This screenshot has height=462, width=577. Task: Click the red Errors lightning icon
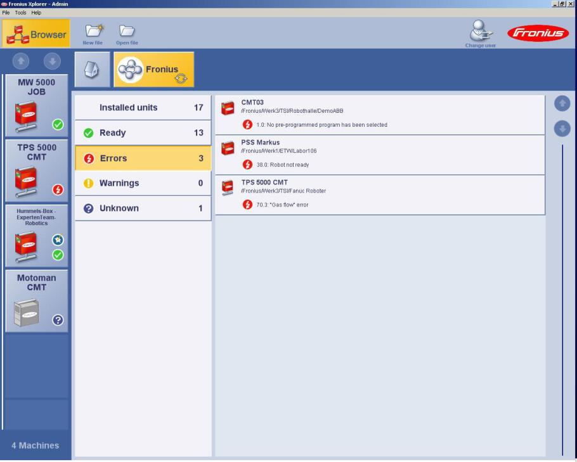click(89, 158)
